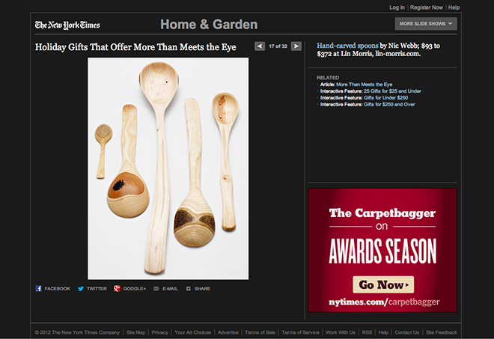Image resolution: width=494 pixels, height=339 pixels.
Task: Go to the previous slide arrow
Action: click(260, 46)
